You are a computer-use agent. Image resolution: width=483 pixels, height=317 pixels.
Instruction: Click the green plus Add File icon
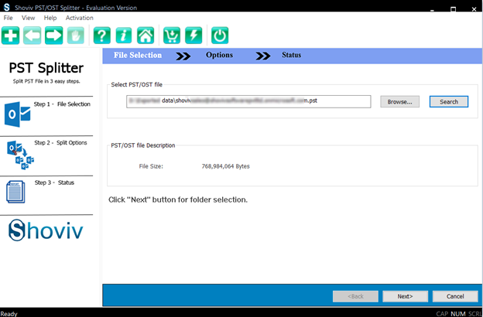tap(11, 36)
